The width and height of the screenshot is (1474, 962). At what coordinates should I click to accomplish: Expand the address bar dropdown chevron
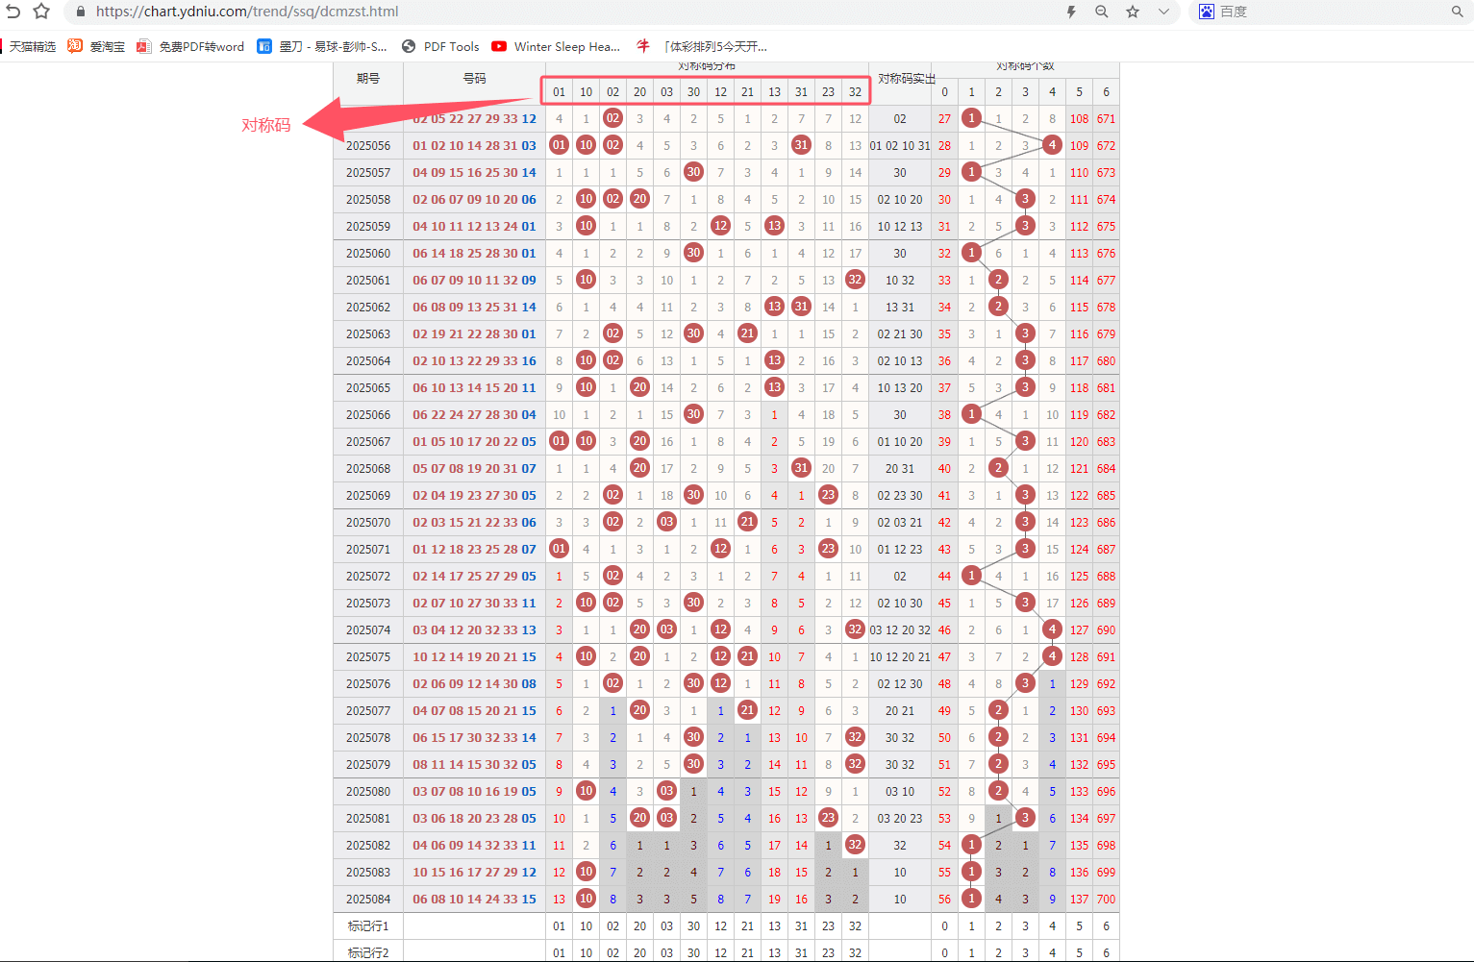[x=1163, y=12]
